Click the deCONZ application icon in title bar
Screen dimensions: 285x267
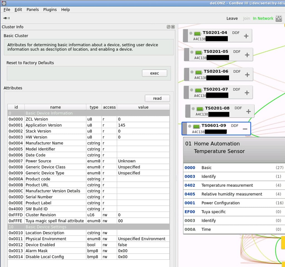[x=4, y=3]
